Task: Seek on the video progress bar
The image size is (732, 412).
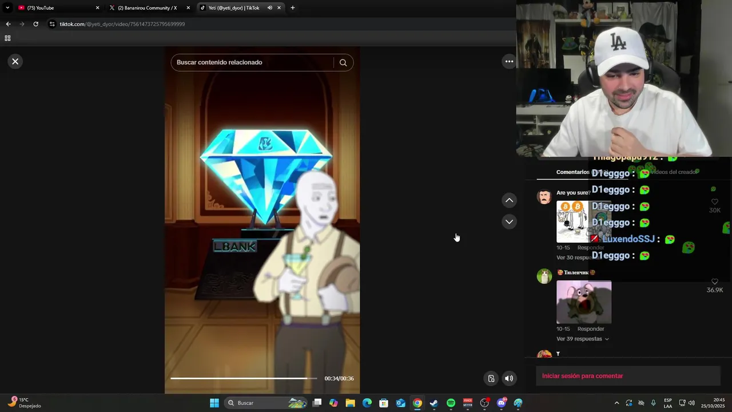Action: pos(244,378)
